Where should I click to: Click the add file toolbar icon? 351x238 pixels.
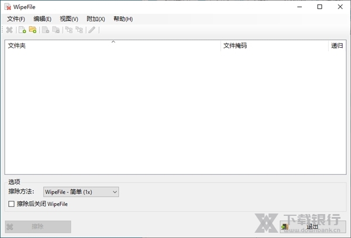(22, 30)
